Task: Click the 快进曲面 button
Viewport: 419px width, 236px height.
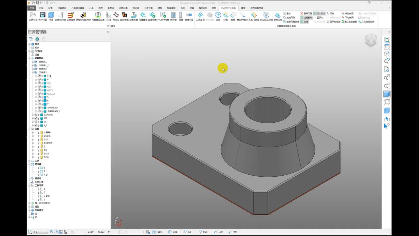Action: [x=347, y=13]
